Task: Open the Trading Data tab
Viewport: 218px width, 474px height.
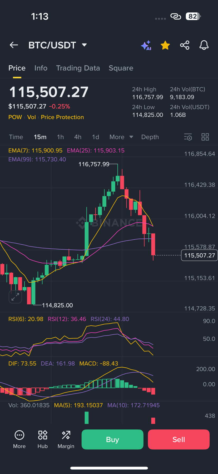Action: (x=78, y=68)
